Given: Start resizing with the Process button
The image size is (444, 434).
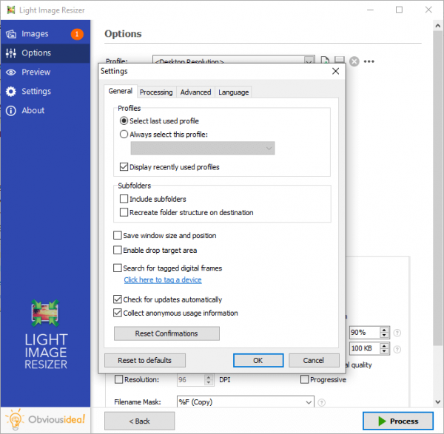Looking at the screenshot, I should (x=398, y=421).
